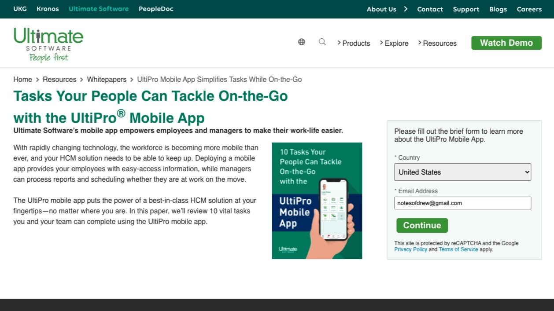Expand the About Us arrow in the top bar

(405, 8)
